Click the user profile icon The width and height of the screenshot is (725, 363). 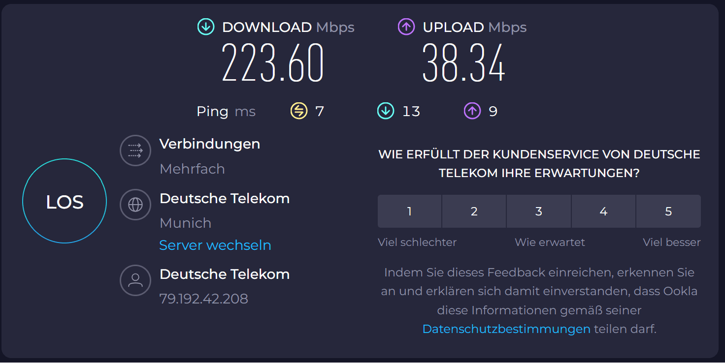[135, 280]
